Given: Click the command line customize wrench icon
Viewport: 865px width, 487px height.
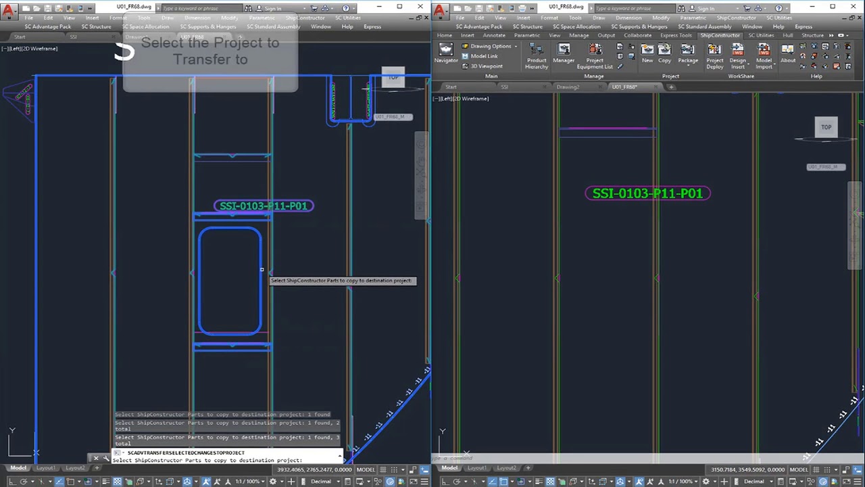Looking at the screenshot, I should tap(106, 459).
